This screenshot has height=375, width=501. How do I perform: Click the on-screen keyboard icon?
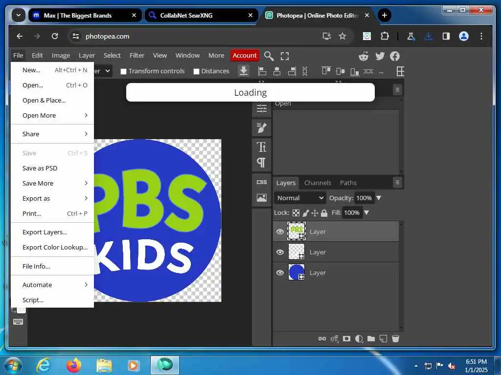18,321
